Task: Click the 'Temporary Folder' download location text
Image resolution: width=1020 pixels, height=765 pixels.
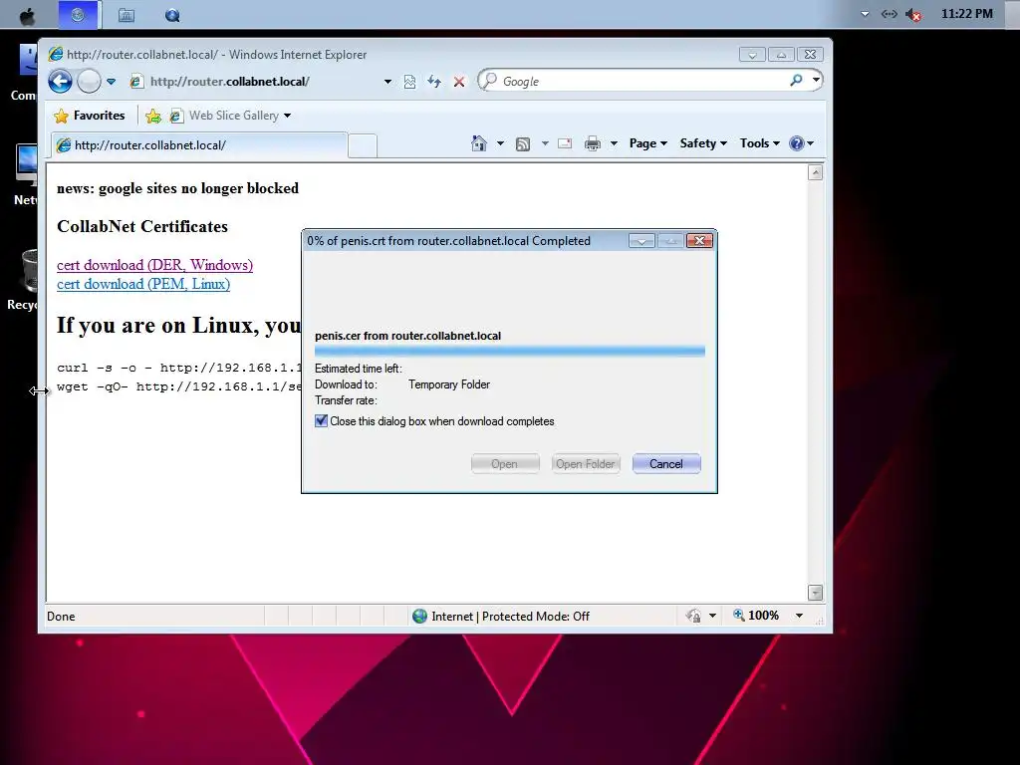Action: click(449, 384)
